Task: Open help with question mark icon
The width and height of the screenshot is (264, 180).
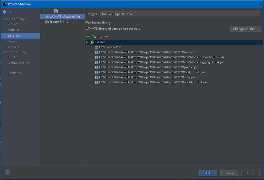Action: click(x=7, y=172)
